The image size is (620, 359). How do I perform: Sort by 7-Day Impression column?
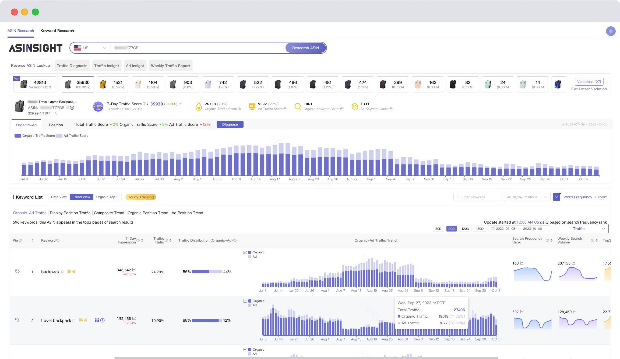(x=142, y=240)
